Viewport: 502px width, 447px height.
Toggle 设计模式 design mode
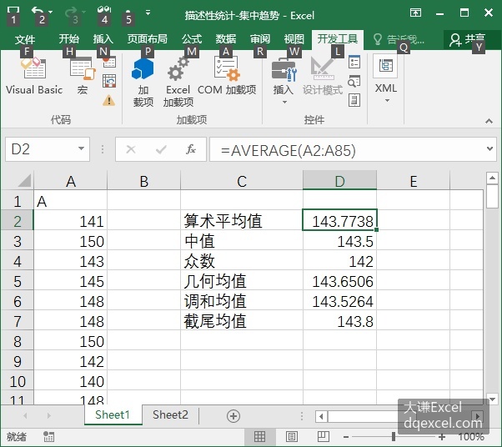pyautogui.click(x=323, y=76)
